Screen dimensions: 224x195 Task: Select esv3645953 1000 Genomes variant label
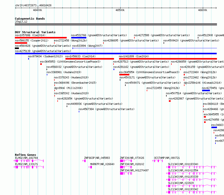point(70,62)
